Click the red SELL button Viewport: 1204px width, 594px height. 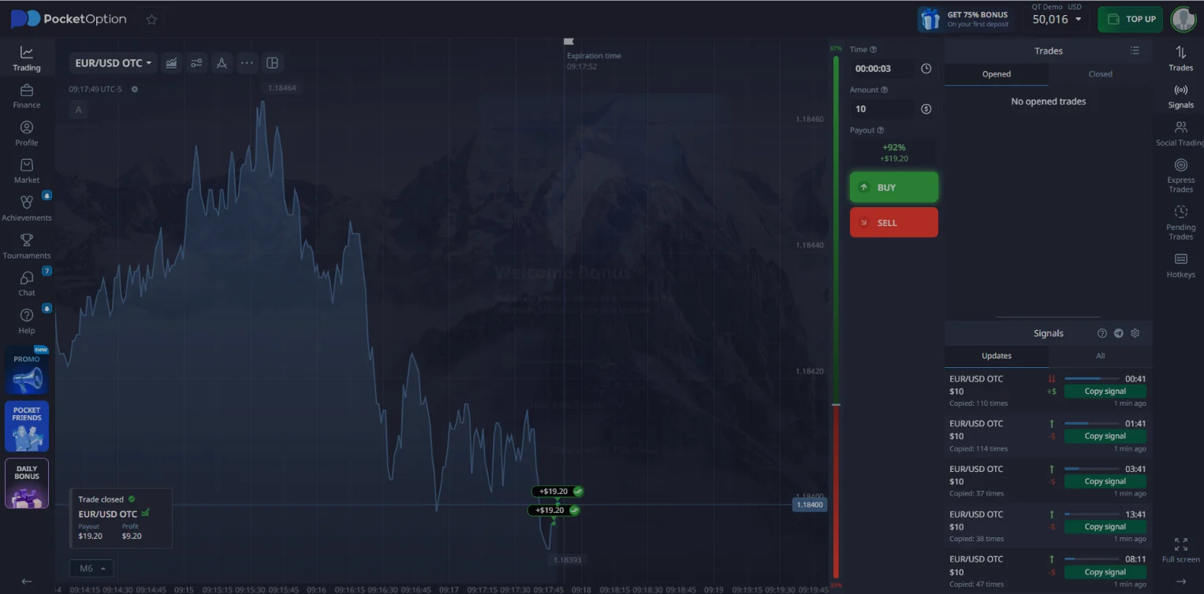tap(894, 222)
